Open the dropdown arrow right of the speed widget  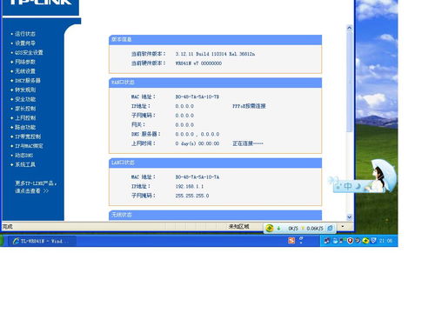coord(343,226)
